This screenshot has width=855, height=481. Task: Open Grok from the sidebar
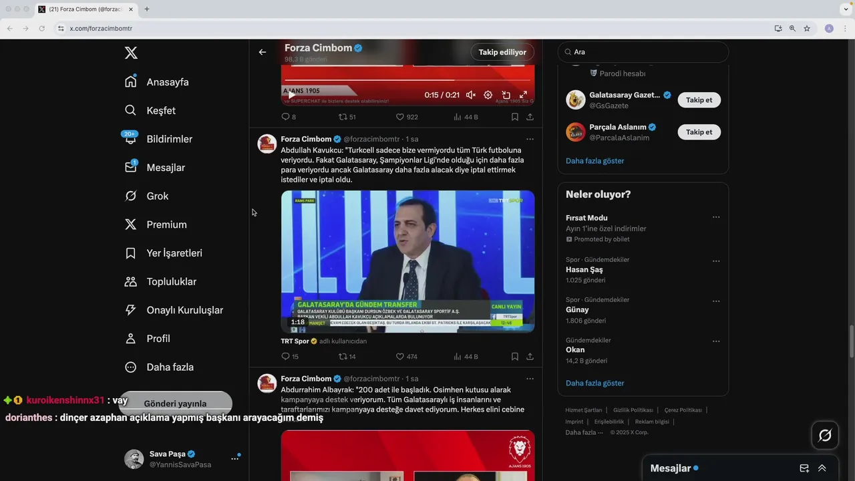[146, 196]
